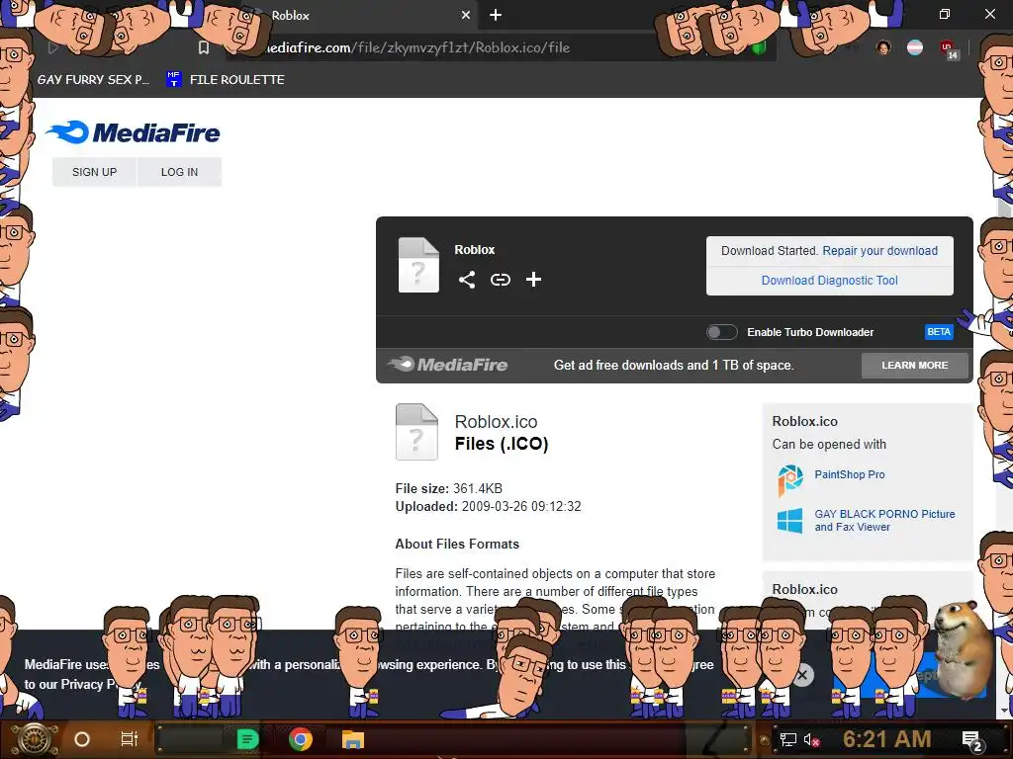The image size is (1013, 759).
Task: Open the PaintShop Pro link
Action: (x=850, y=474)
